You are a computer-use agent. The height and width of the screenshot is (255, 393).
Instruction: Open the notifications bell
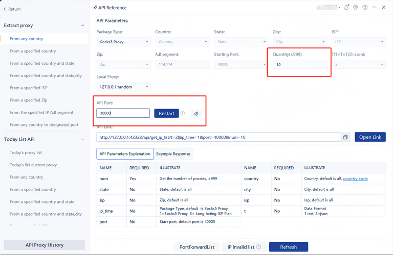point(346,8)
